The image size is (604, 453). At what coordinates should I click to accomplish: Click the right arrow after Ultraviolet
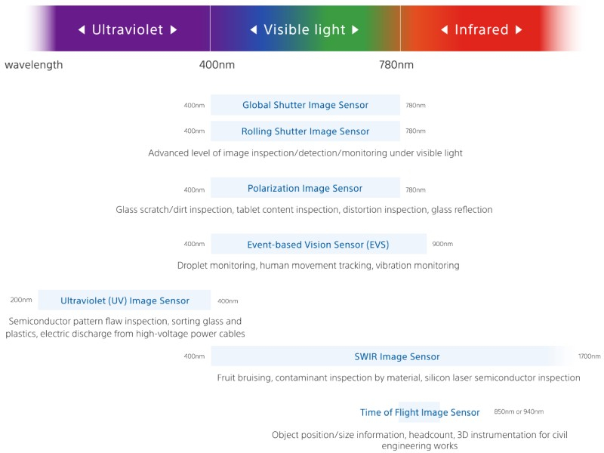[174, 29]
